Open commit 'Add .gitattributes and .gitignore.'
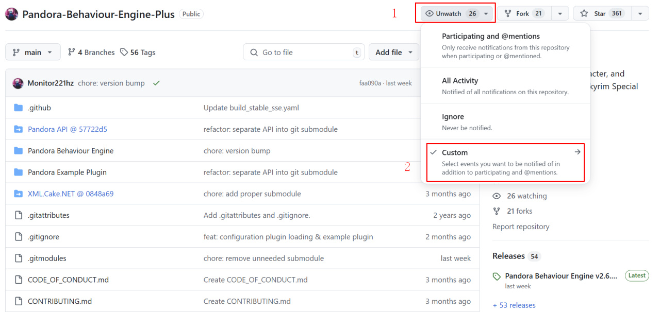This screenshot has width=660, height=312. (257, 215)
